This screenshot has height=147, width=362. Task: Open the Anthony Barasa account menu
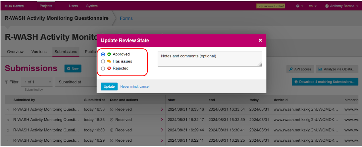341,6
